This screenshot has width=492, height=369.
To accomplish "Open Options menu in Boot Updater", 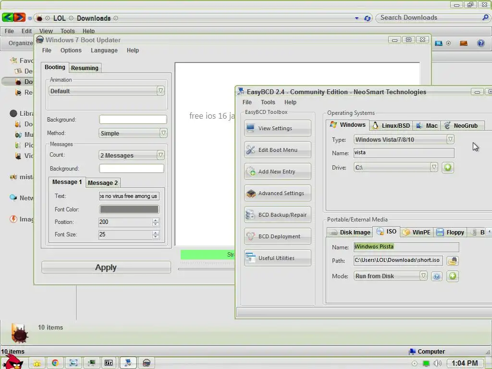I will pos(71,50).
